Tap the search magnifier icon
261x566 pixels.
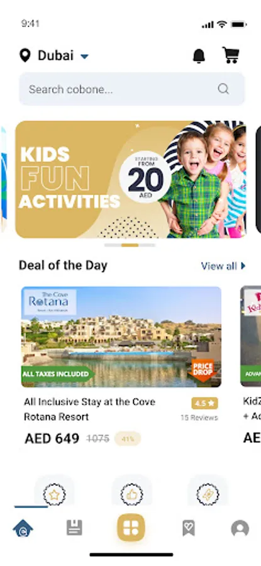223,89
